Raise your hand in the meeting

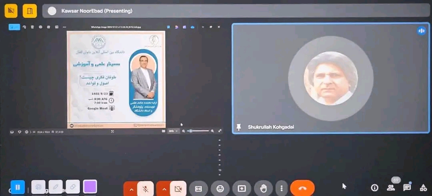pos(263,188)
